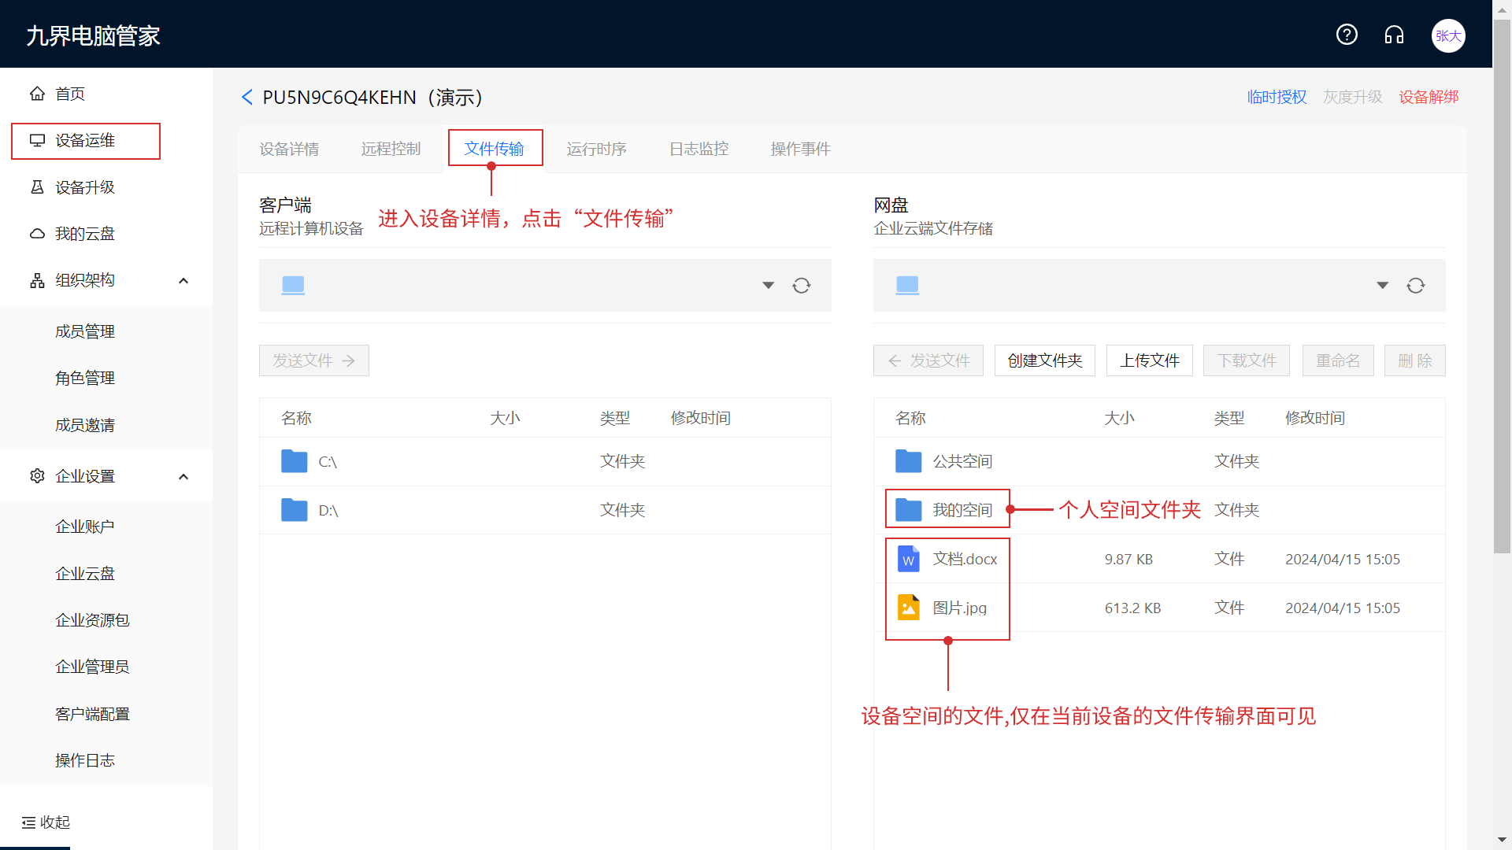Image resolution: width=1512 pixels, height=850 pixels.
Task: Click the 设备解绑 link
Action: 1429,97
